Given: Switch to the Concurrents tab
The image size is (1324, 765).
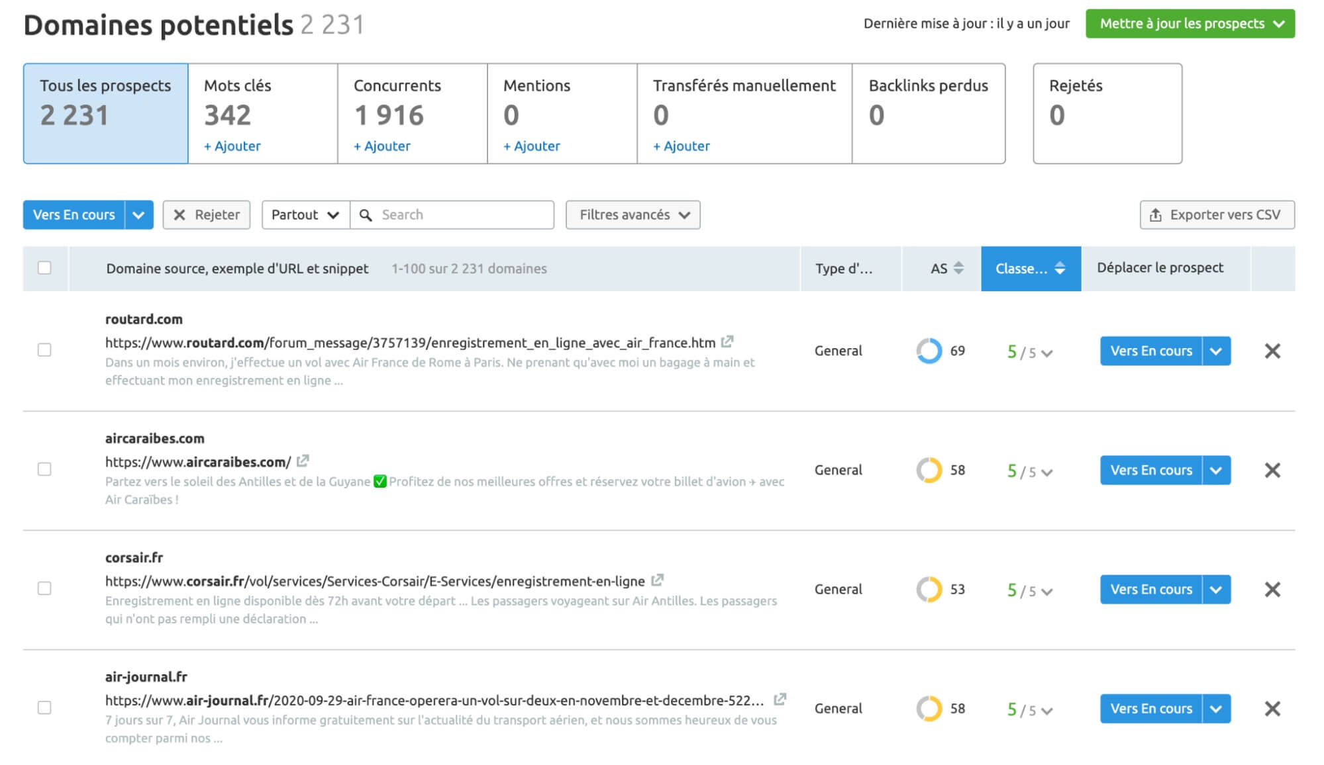Looking at the screenshot, I should click(413, 113).
